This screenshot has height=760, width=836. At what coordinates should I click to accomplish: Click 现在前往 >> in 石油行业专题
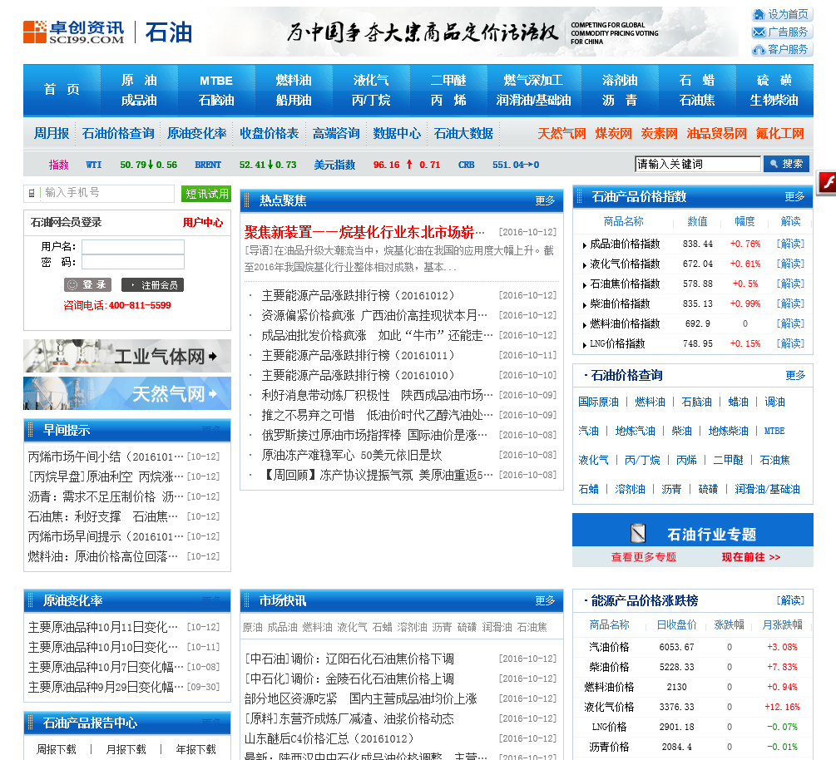[x=750, y=557]
